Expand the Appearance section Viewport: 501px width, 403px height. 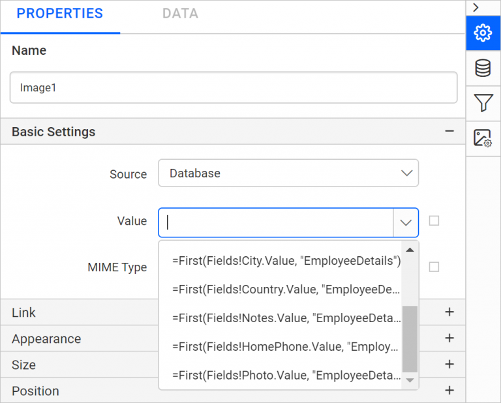click(x=449, y=338)
